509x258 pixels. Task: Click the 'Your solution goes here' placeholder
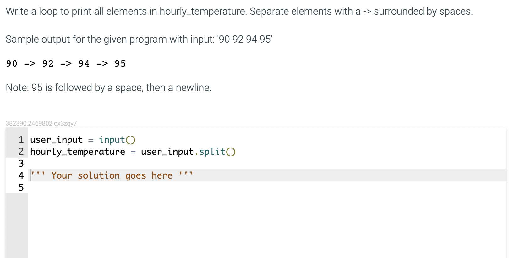click(112, 175)
